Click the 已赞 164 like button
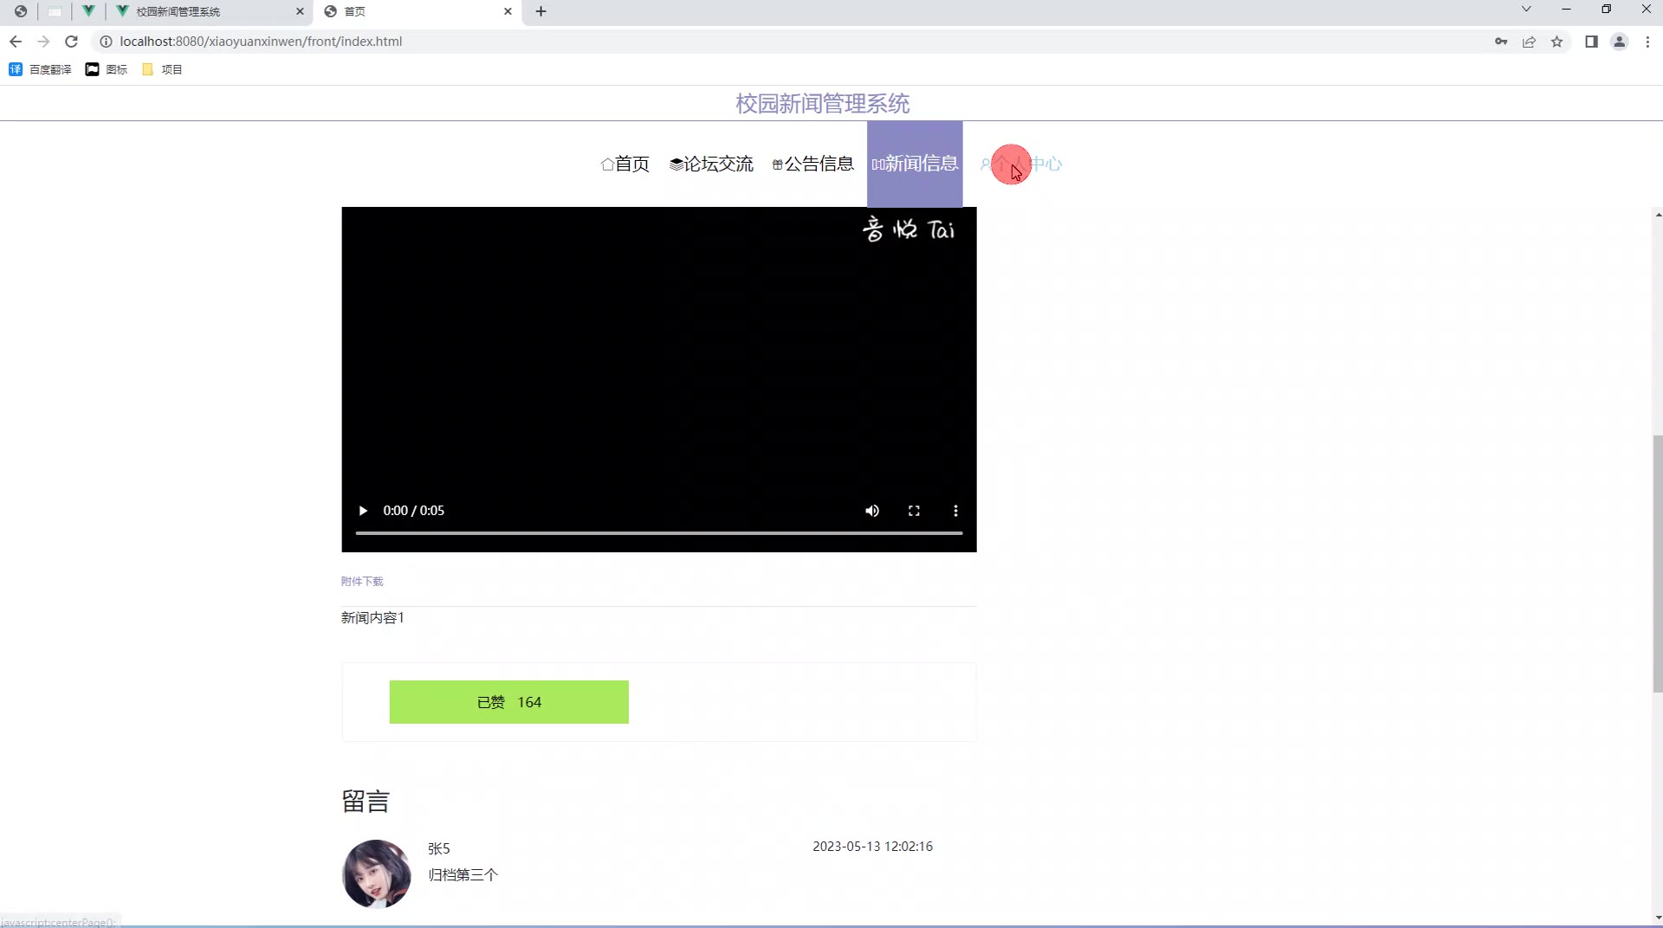Screen dimensions: 1663x928 pyautogui.click(x=509, y=702)
